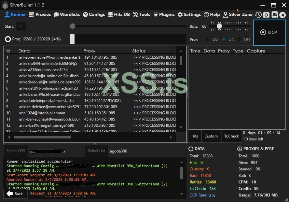Viewport: 289px width, 202px height.
Task: Open the Discord link icon
Action: click(x=274, y=15)
